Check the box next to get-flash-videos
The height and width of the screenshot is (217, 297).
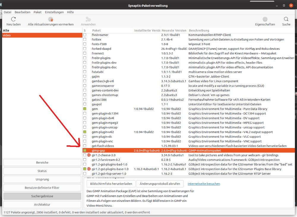pos(85,146)
